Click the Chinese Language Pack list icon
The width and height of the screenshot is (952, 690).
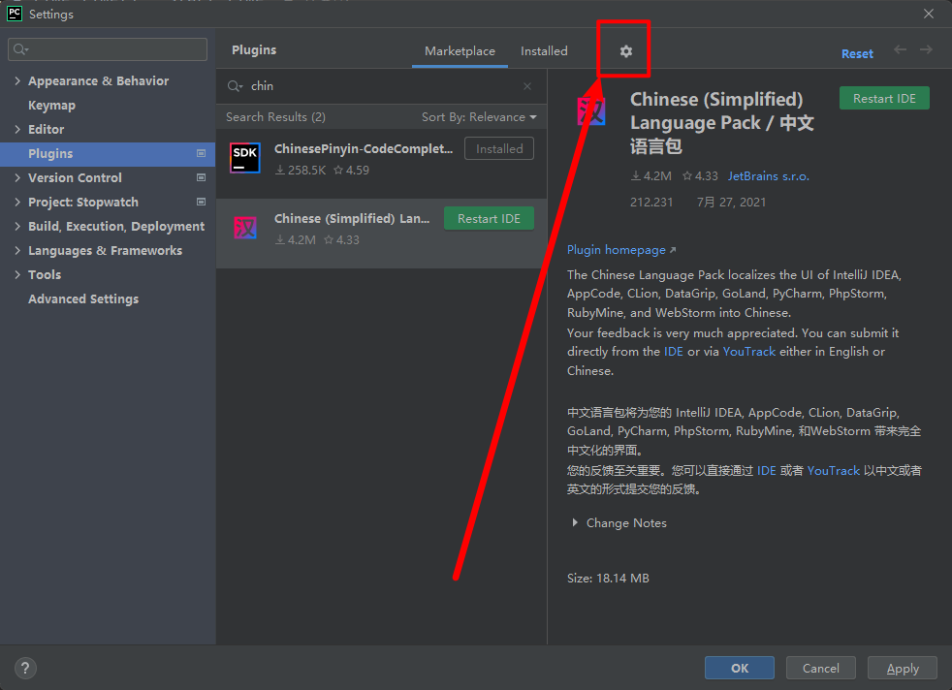(245, 229)
